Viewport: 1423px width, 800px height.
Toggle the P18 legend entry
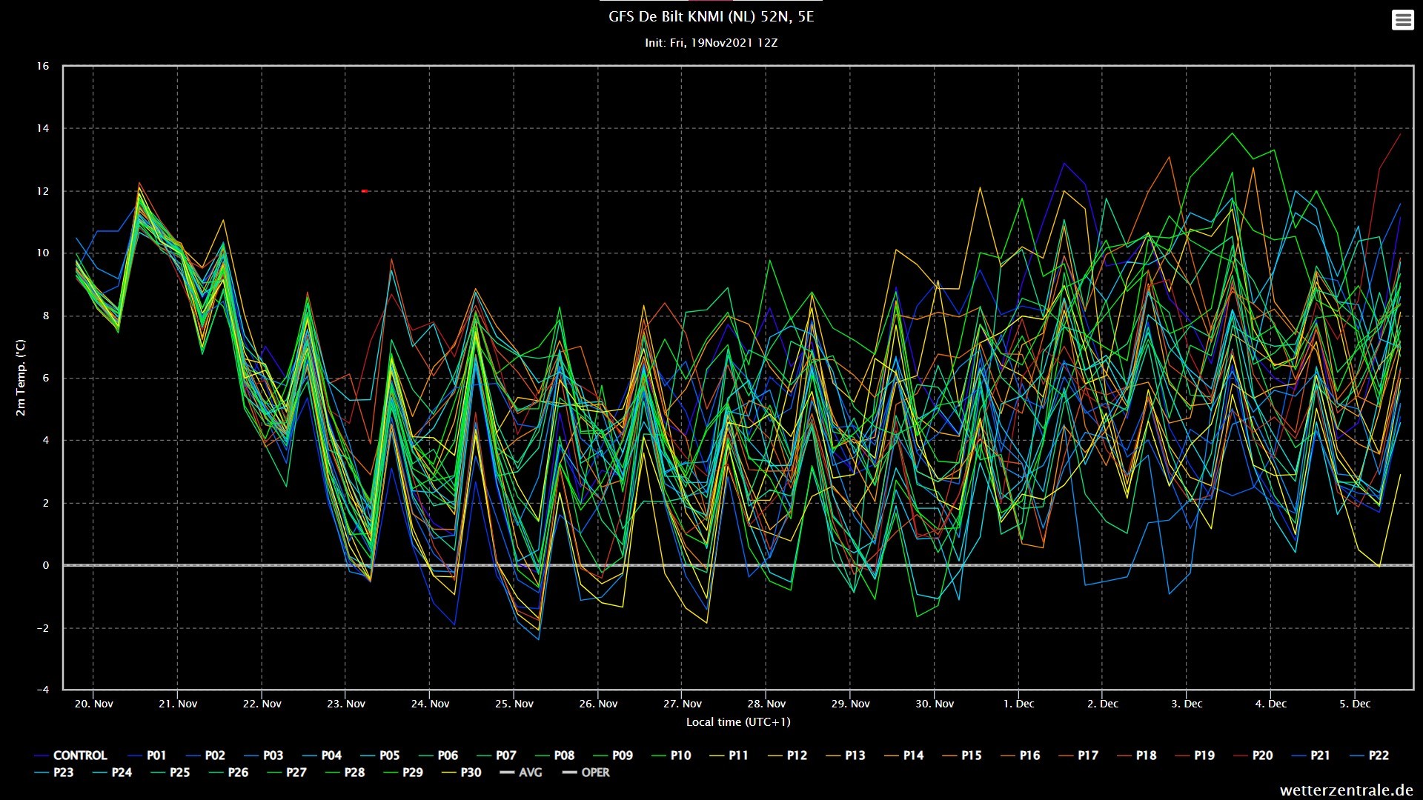click(1137, 756)
